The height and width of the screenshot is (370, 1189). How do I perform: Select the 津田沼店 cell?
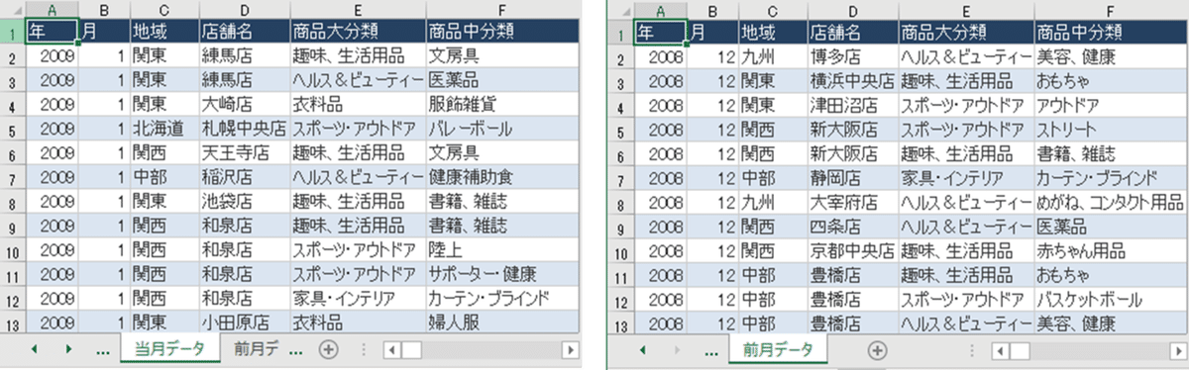tap(852, 105)
